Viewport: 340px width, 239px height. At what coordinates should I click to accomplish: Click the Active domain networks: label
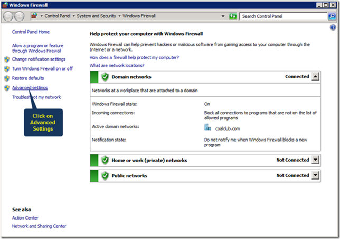point(115,126)
